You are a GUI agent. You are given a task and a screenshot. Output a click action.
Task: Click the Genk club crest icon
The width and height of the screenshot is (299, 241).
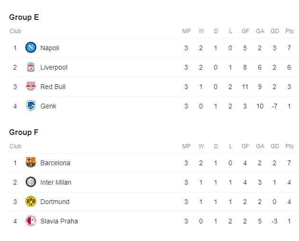[31, 106]
